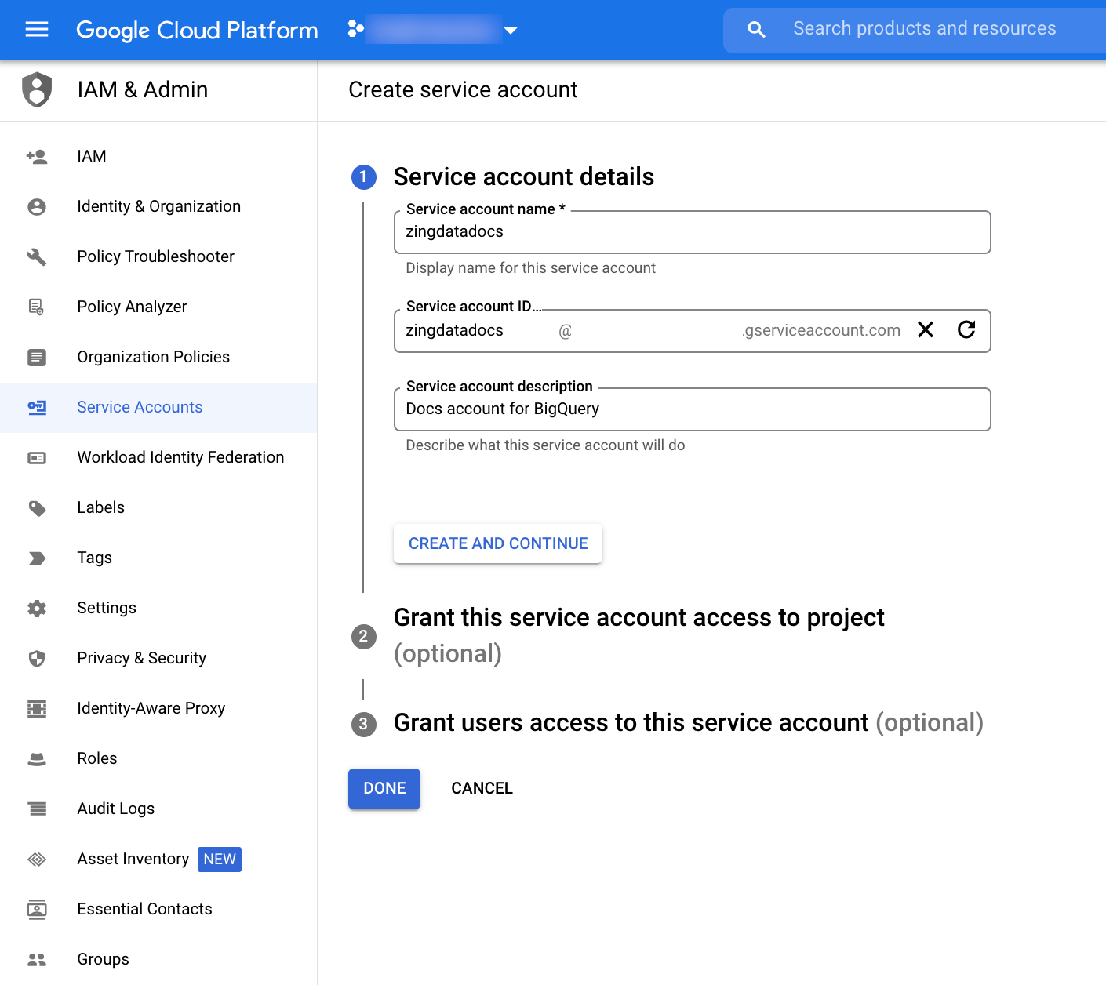
Task: Open Groups in sidebar
Action: (x=158, y=960)
